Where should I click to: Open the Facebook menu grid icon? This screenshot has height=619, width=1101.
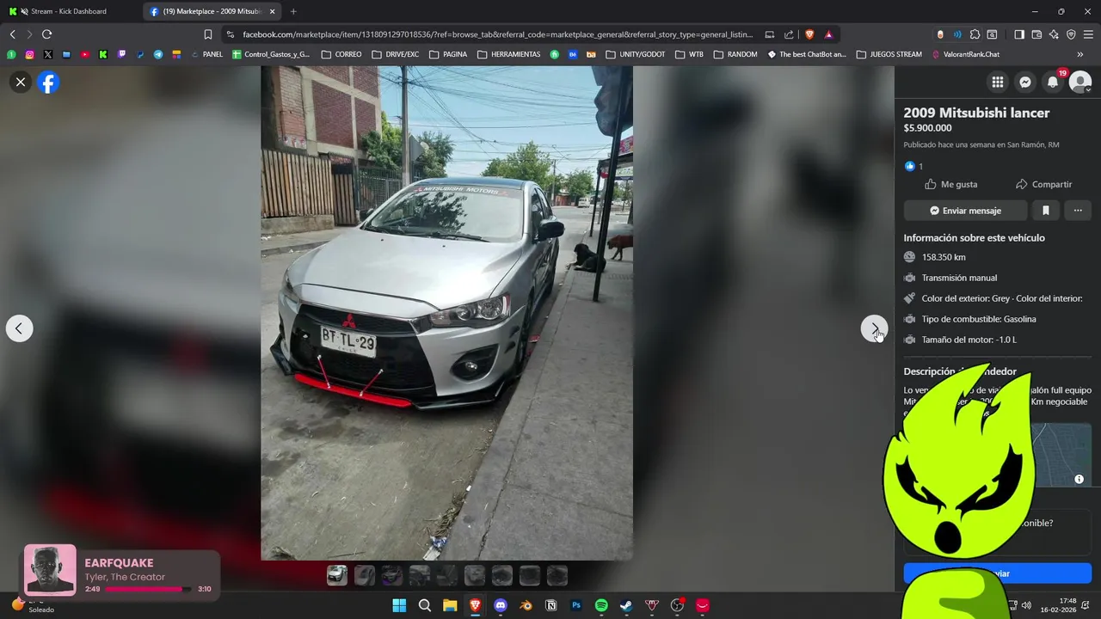pyautogui.click(x=998, y=83)
